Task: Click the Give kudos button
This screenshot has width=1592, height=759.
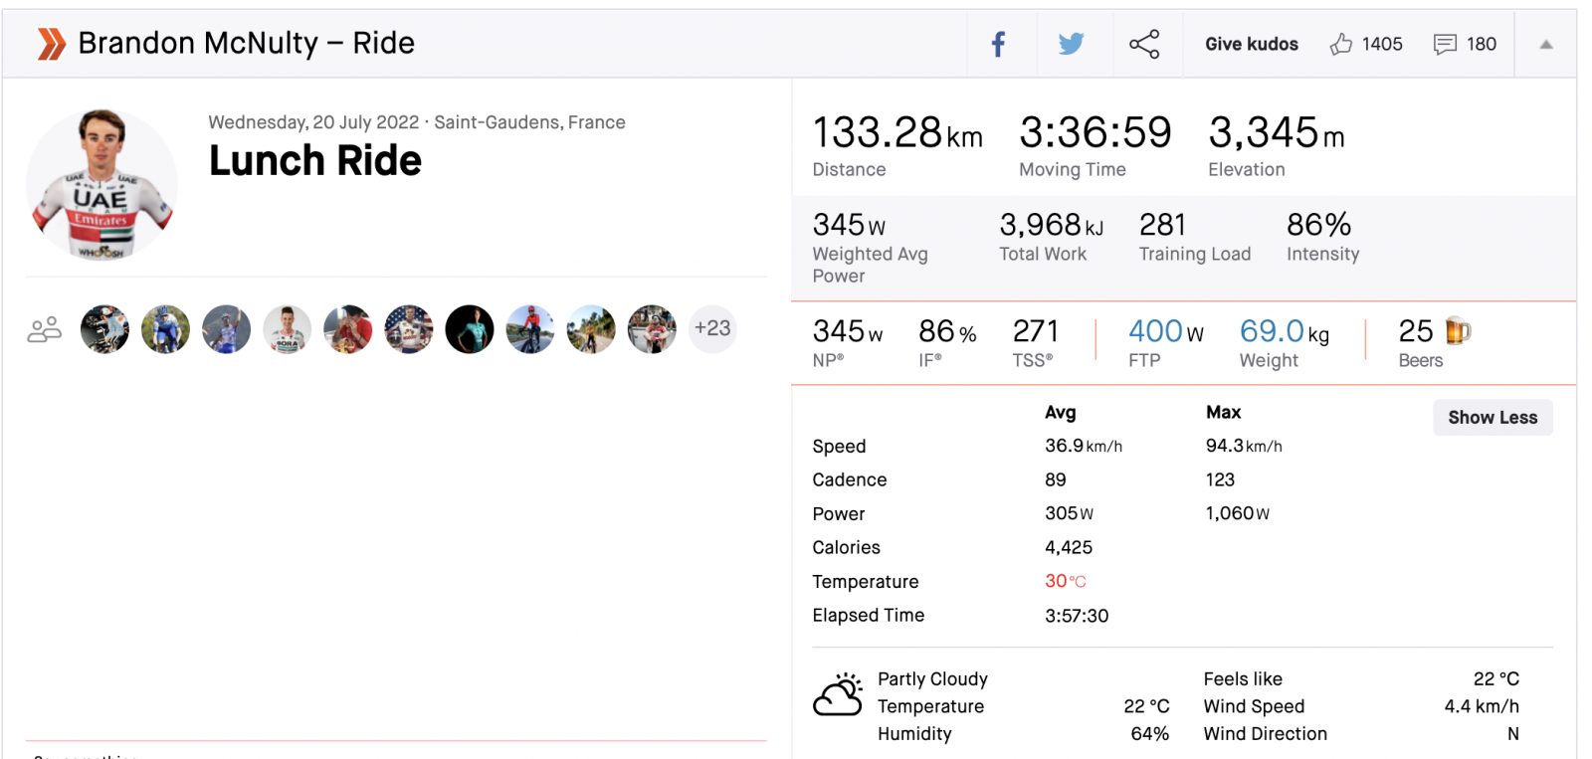Action: (x=1252, y=44)
